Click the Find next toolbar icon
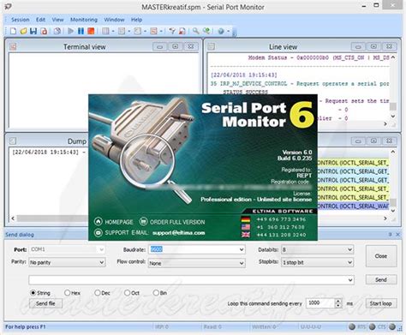The image size is (406, 335). pyautogui.click(x=206, y=31)
